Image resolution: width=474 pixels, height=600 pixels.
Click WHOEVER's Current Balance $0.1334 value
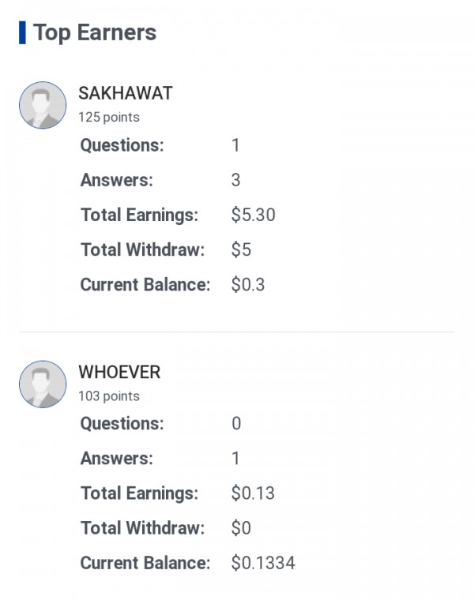click(x=263, y=563)
